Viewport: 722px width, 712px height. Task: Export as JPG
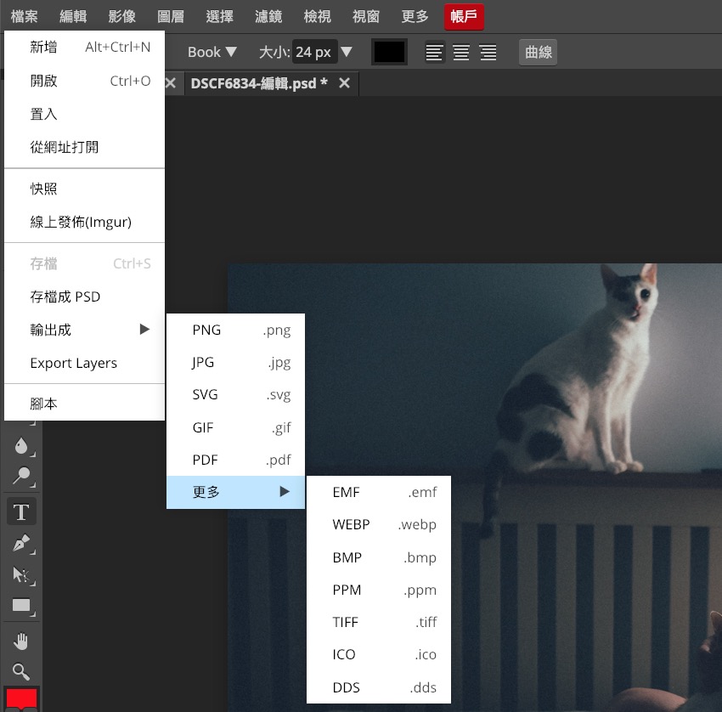(235, 363)
